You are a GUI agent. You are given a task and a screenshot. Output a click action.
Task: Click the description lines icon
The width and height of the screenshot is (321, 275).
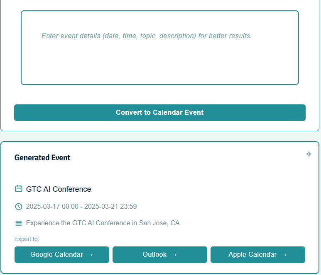pyautogui.click(x=19, y=223)
